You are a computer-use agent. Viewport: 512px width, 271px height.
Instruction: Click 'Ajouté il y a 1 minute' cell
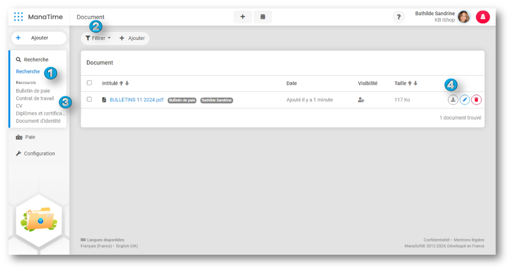(309, 100)
